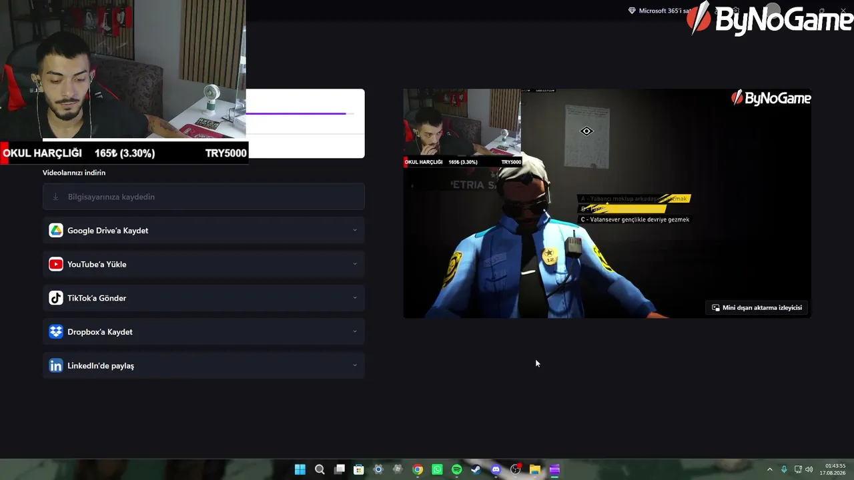
Task: Click the microphone tray icon
Action: [x=784, y=469]
